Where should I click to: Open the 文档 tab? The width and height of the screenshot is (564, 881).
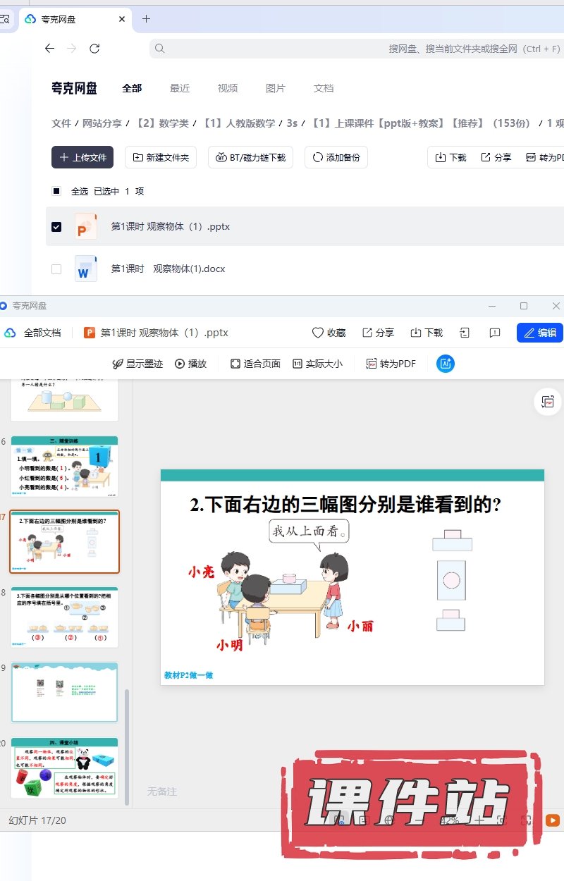pyautogui.click(x=324, y=88)
